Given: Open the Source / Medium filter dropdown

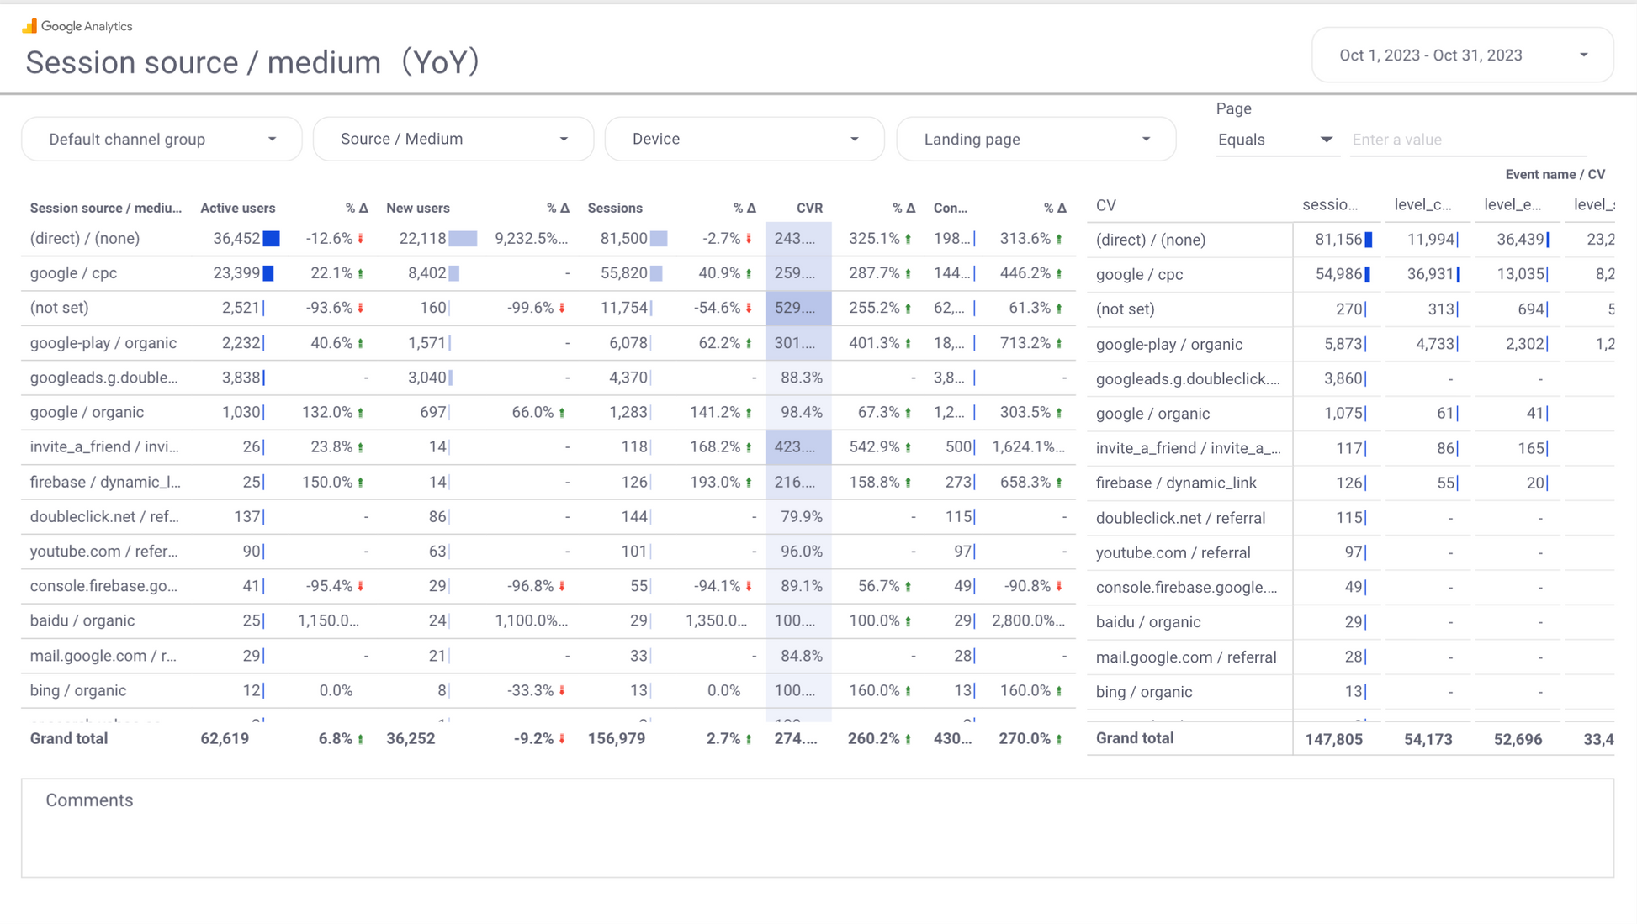Looking at the screenshot, I should (x=453, y=140).
